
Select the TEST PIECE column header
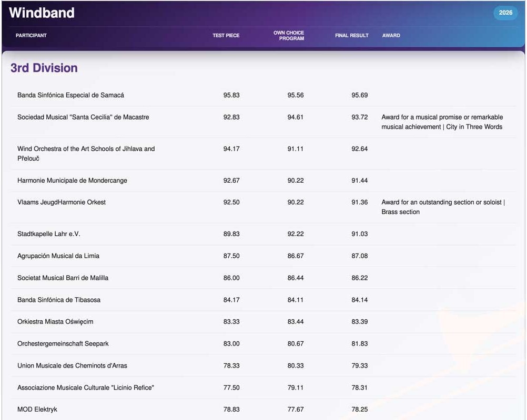(x=226, y=35)
